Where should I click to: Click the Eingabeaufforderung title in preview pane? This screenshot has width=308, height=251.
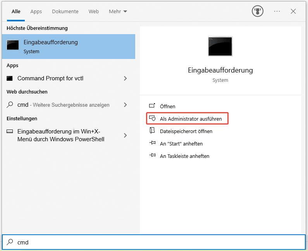click(220, 70)
